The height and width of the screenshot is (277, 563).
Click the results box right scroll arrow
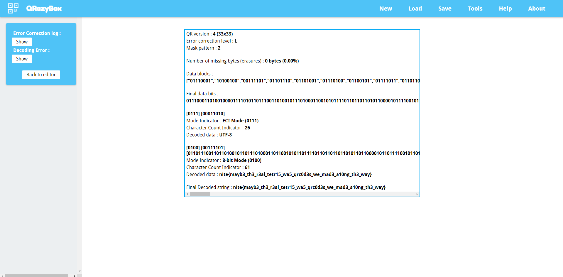click(x=417, y=194)
